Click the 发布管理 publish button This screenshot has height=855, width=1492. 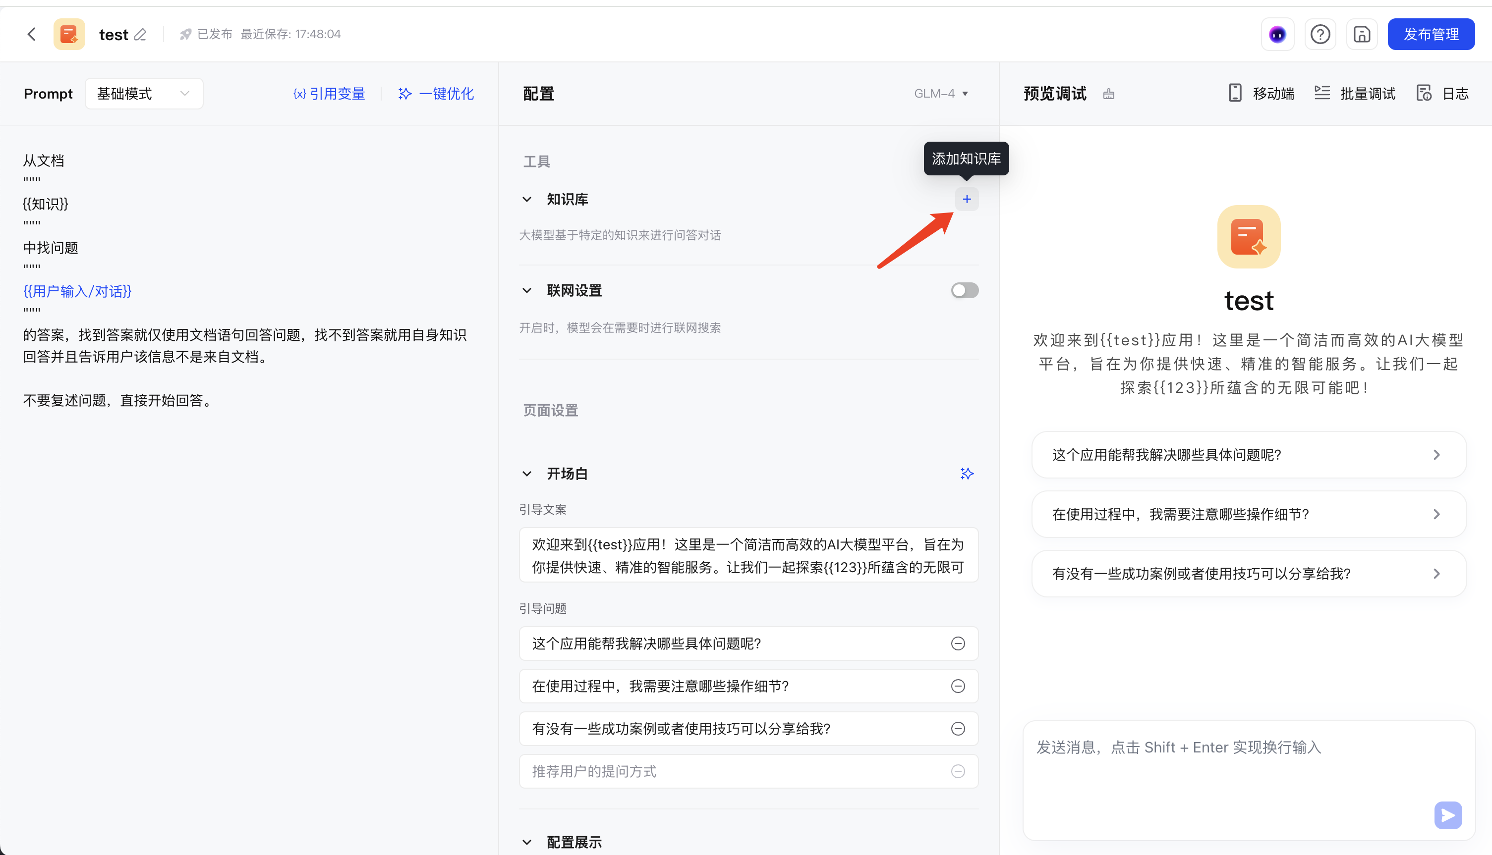(1431, 34)
